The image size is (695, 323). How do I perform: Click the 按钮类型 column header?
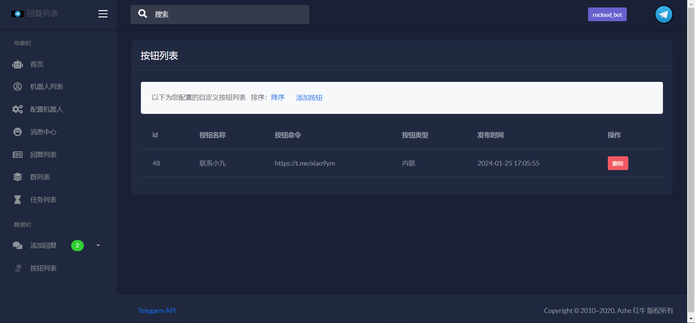click(415, 135)
